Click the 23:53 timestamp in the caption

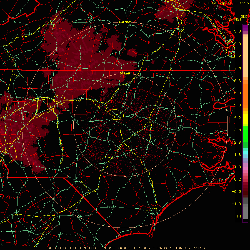point(199,248)
